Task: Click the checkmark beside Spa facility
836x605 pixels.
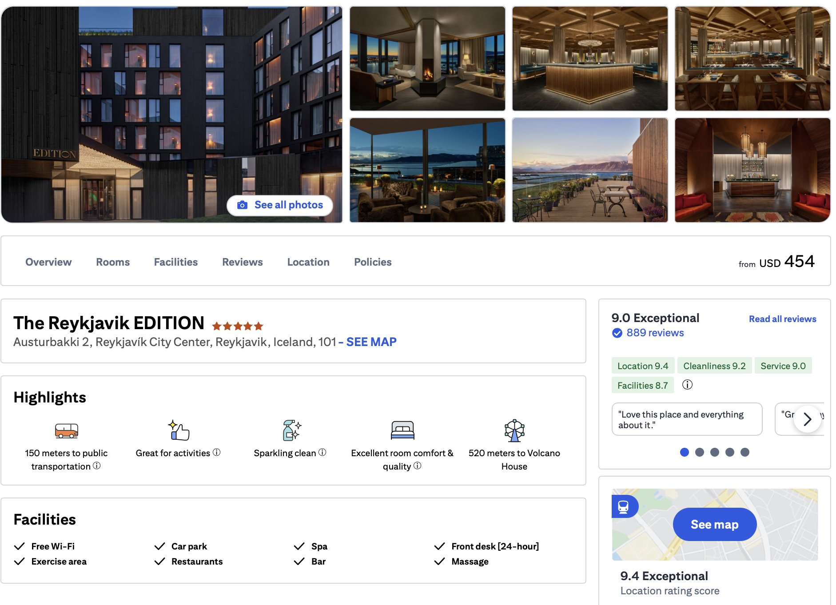Action: pos(299,546)
